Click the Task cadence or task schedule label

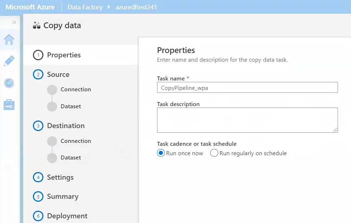pos(197,144)
